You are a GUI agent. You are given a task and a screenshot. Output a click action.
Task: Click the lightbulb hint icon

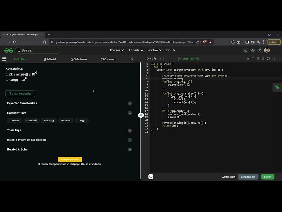pos(151,177)
